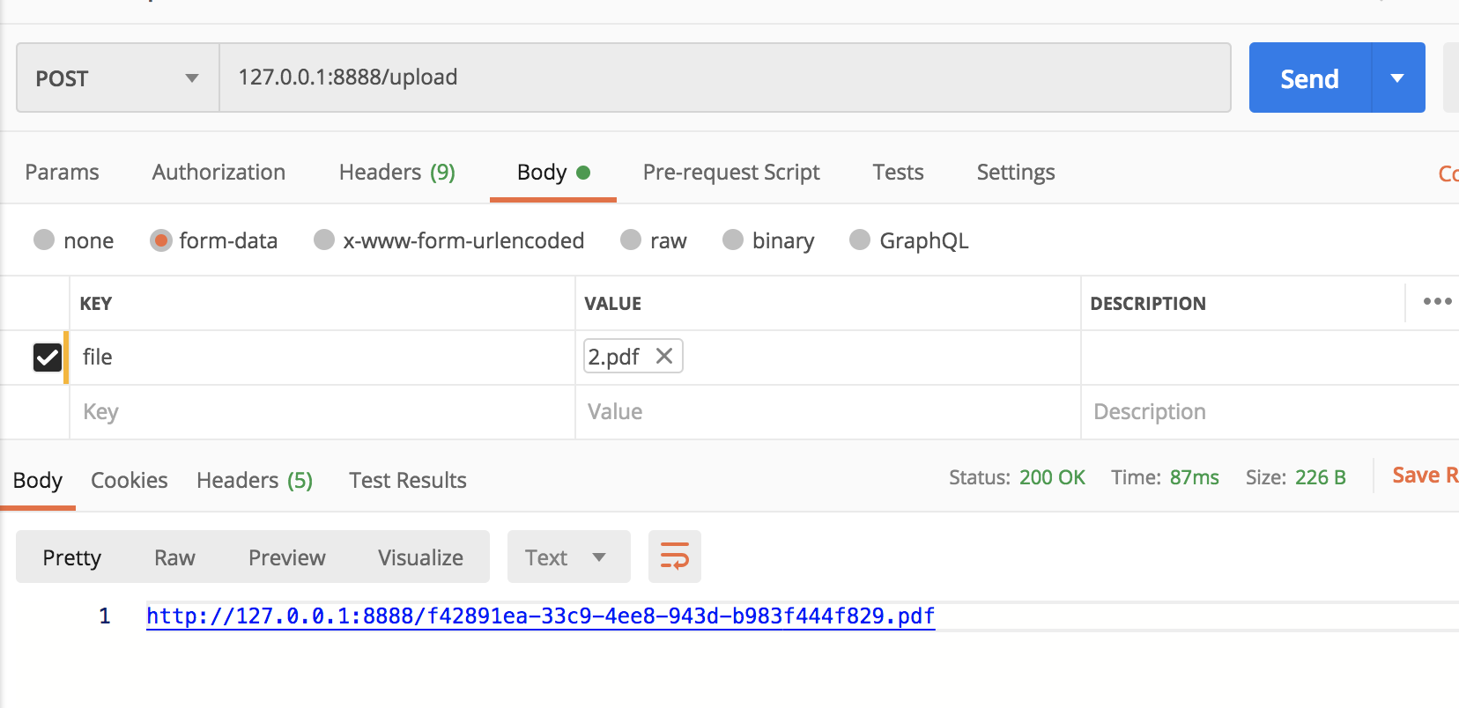Open the uploaded PDF URL link
1459x708 pixels.
click(x=540, y=616)
